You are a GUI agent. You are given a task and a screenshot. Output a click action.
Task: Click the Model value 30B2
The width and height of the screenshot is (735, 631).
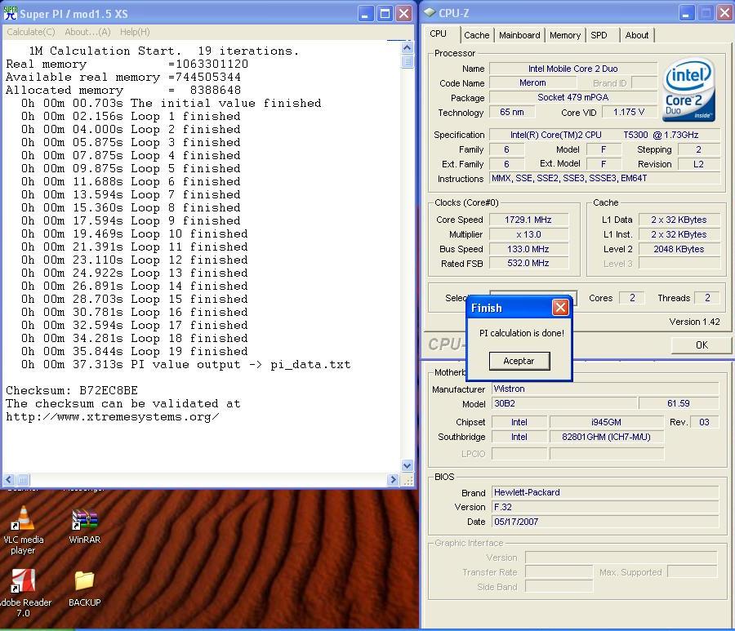[564, 403]
